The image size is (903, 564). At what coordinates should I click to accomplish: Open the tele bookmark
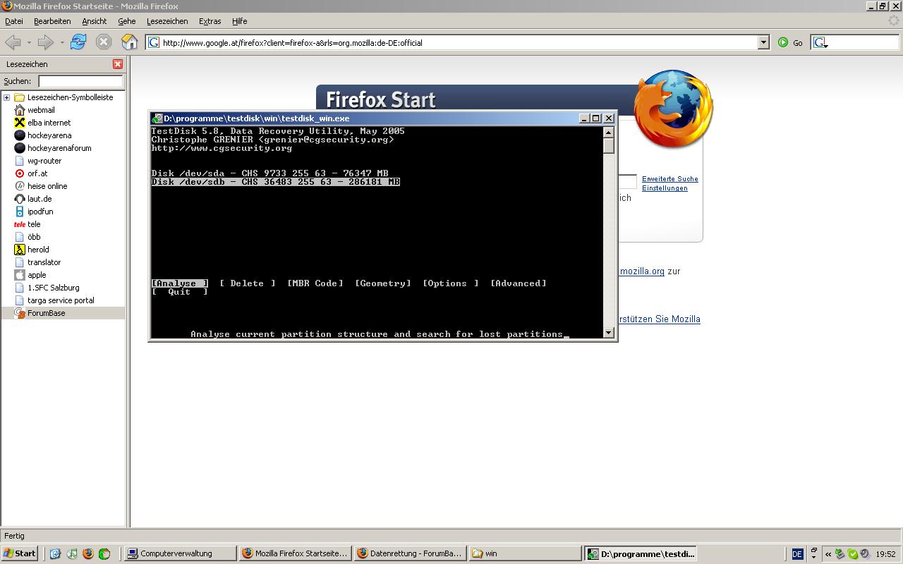[34, 224]
